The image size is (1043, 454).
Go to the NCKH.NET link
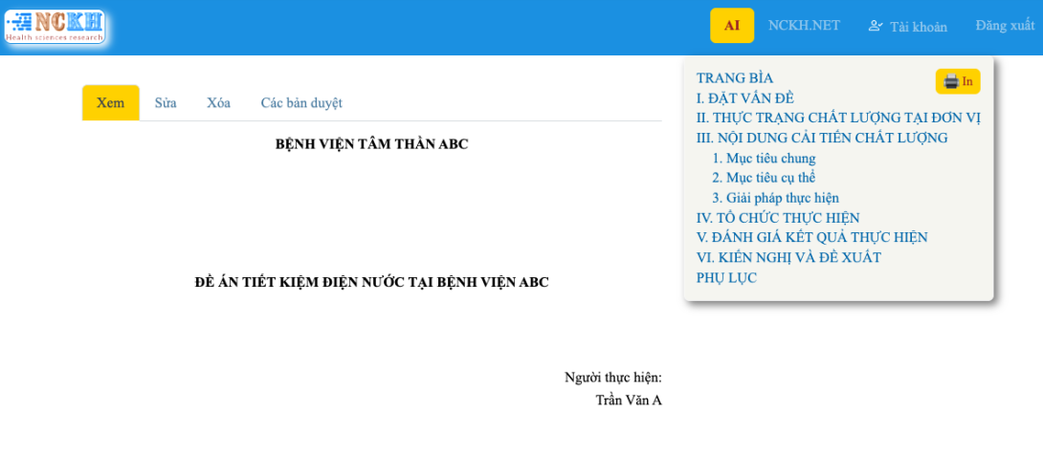(x=804, y=25)
